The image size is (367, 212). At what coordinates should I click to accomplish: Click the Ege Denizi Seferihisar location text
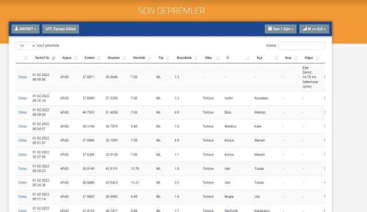310,77
